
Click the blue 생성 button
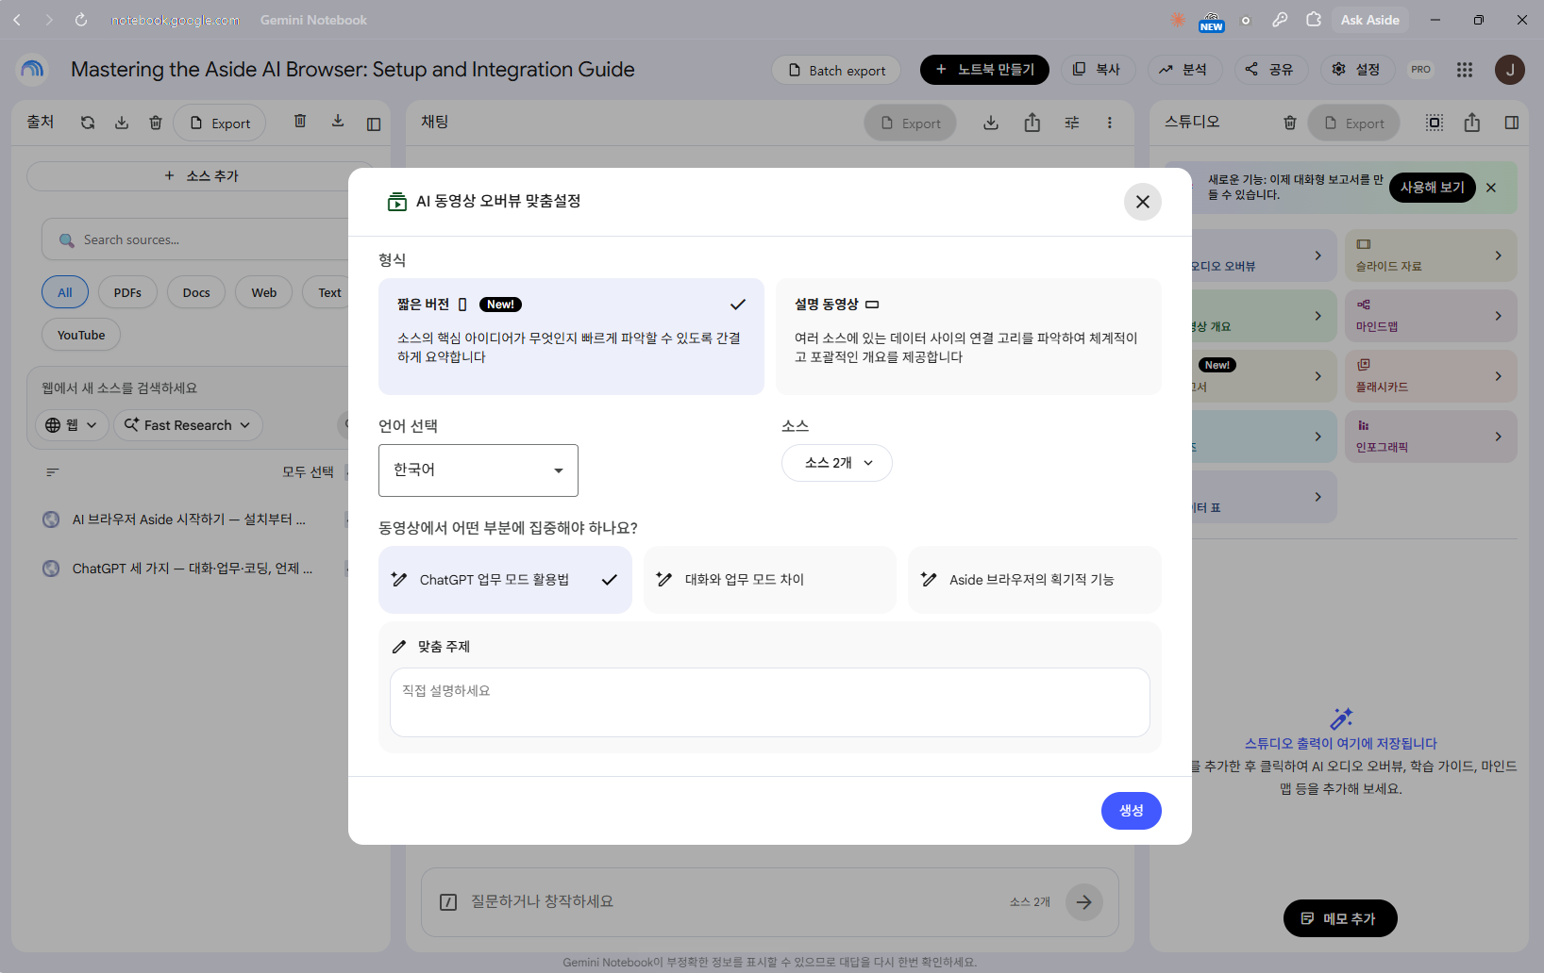point(1132,811)
